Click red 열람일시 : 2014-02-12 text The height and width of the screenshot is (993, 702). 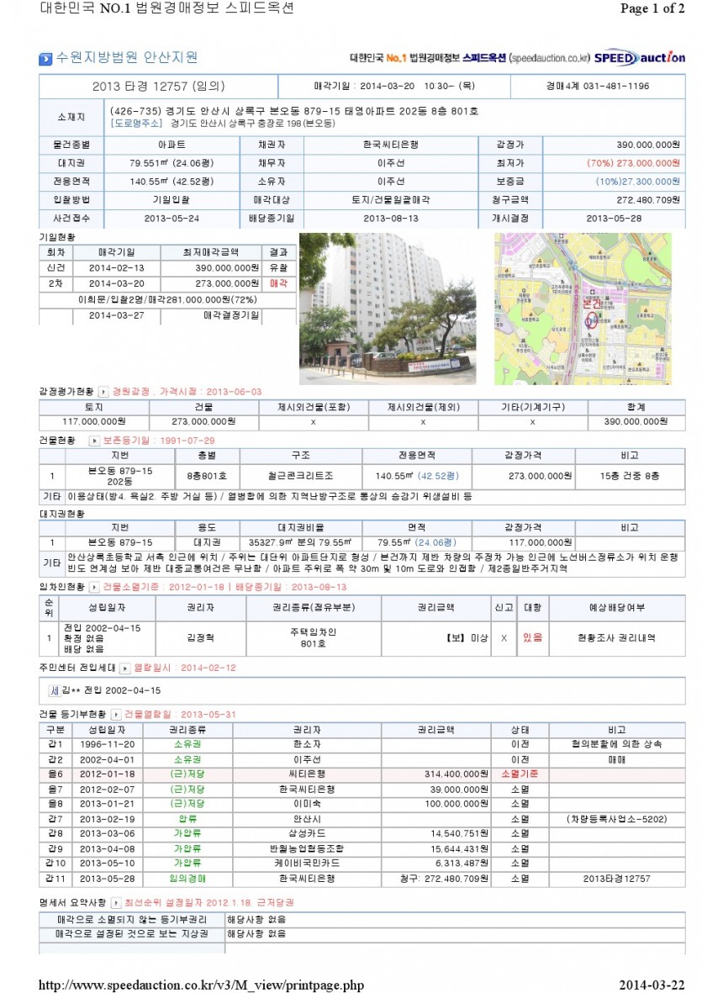pyautogui.click(x=185, y=668)
